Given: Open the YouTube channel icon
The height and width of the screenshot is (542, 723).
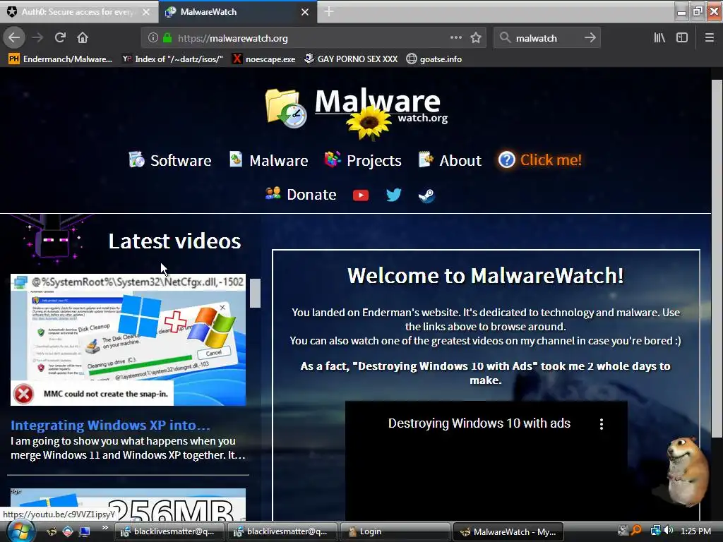Looking at the screenshot, I should (x=361, y=195).
